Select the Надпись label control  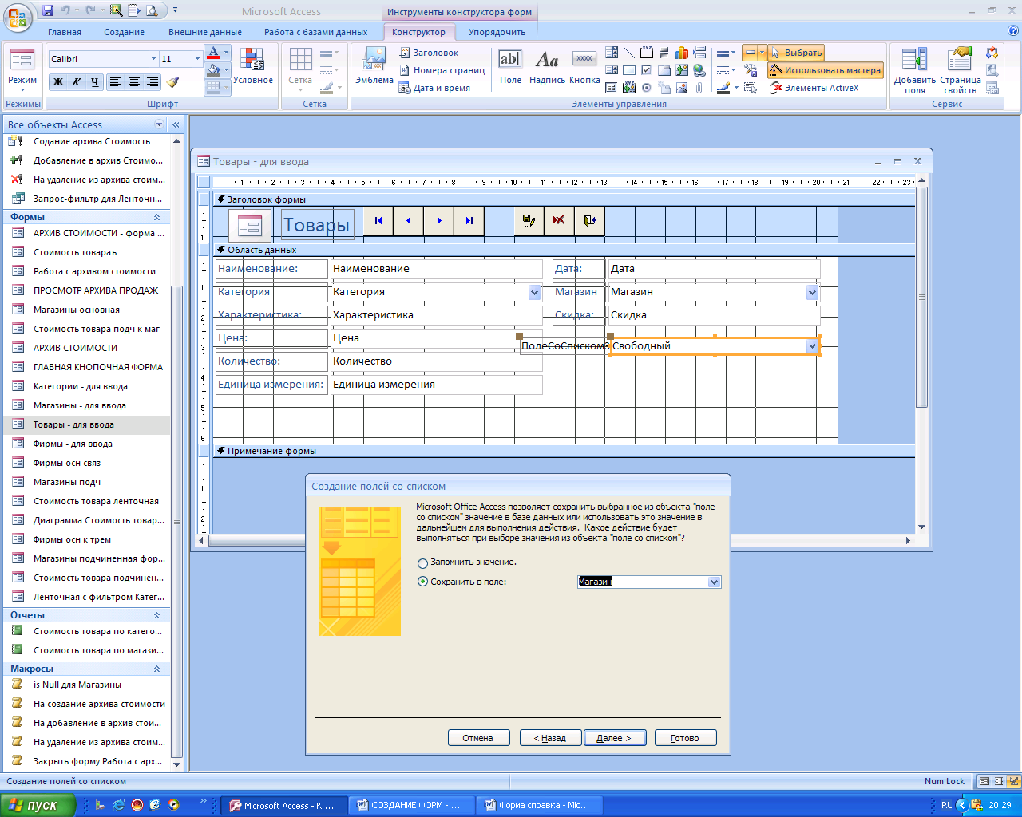[x=547, y=65]
